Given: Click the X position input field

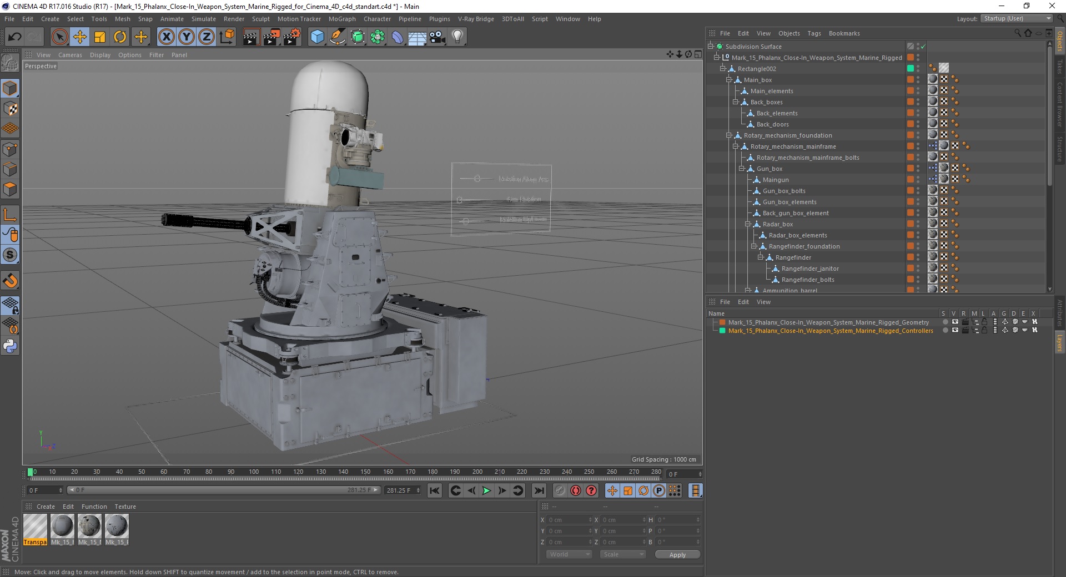Looking at the screenshot, I should point(569,520).
